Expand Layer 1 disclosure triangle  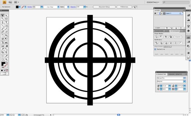point(162,13)
